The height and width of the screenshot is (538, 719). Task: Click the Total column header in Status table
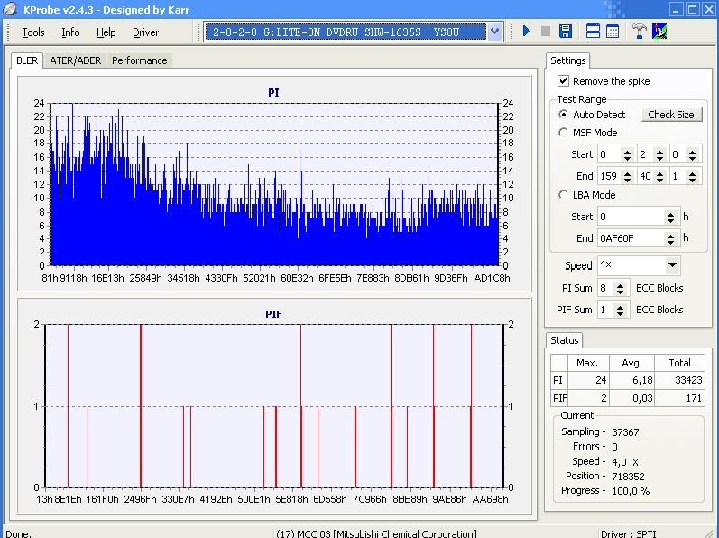(x=679, y=363)
